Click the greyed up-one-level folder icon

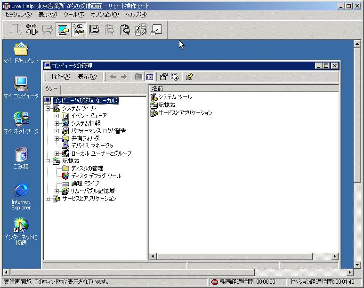(138, 77)
